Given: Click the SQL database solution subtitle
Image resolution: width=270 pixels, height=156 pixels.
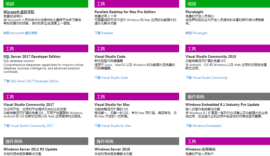Looking at the screenshot, I should pyautogui.click(x=19, y=61).
